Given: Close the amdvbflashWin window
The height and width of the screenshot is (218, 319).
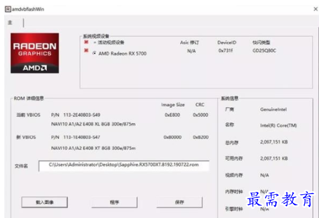Looking at the screenshot, I should click(315, 9).
